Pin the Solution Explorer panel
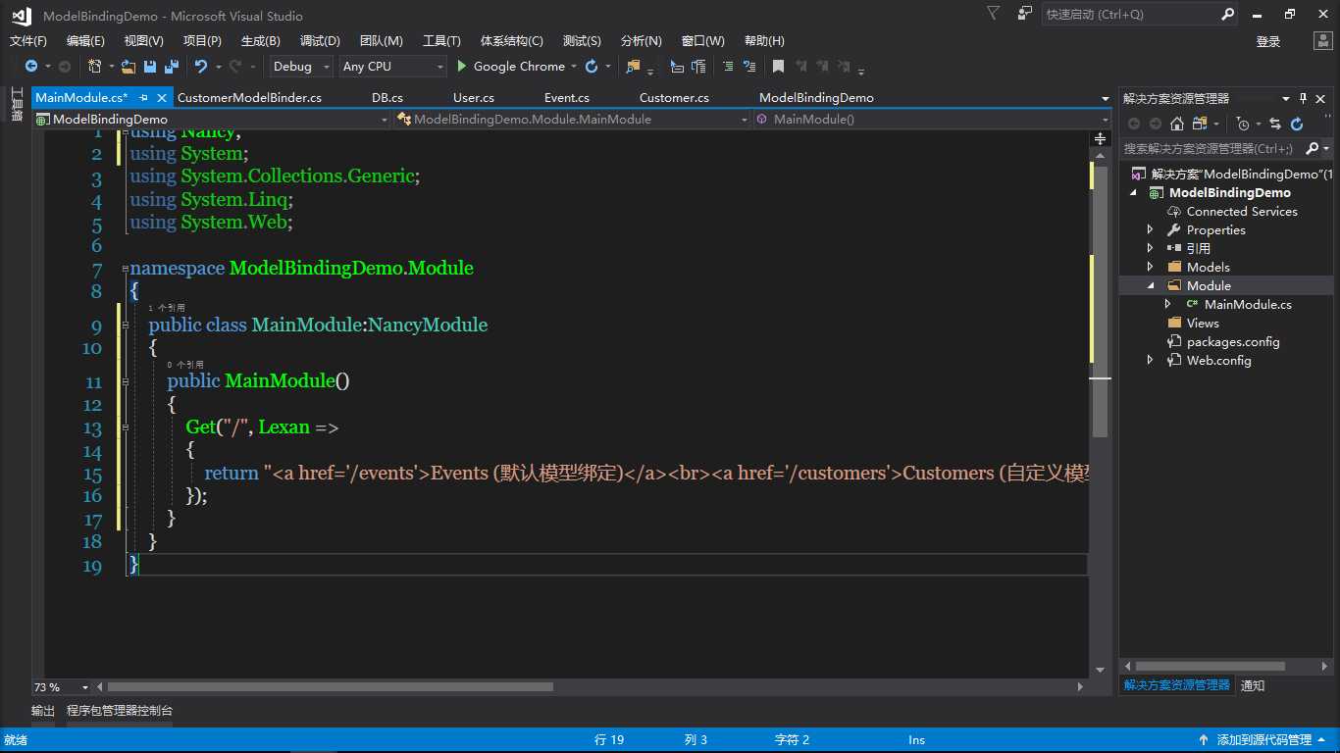Viewport: 1340px width, 753px height. [1304, 98]
